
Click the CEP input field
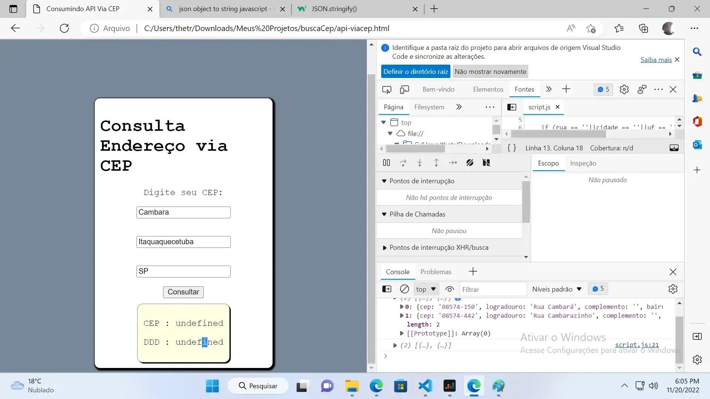point(183,212)
